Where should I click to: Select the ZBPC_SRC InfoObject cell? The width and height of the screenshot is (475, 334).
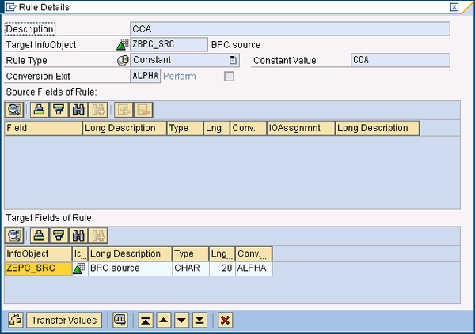pos(37,268)
